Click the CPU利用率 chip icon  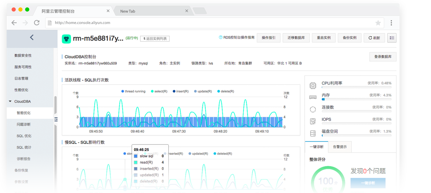pos(313,85)
